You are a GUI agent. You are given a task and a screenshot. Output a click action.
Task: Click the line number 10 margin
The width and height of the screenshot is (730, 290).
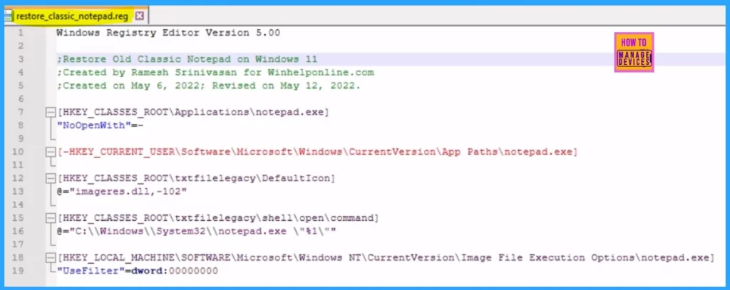point(18,152)
